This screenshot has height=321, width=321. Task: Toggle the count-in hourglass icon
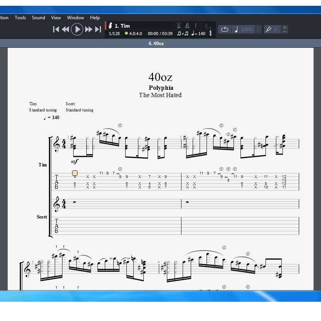tap(179, 25)
